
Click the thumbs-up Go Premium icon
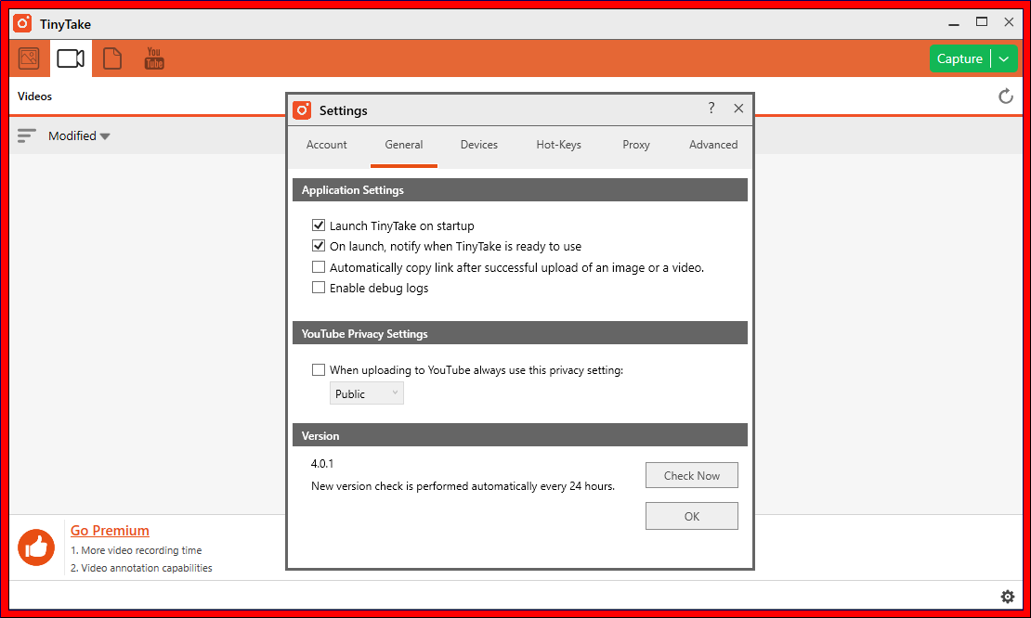[x=36, y=547]
